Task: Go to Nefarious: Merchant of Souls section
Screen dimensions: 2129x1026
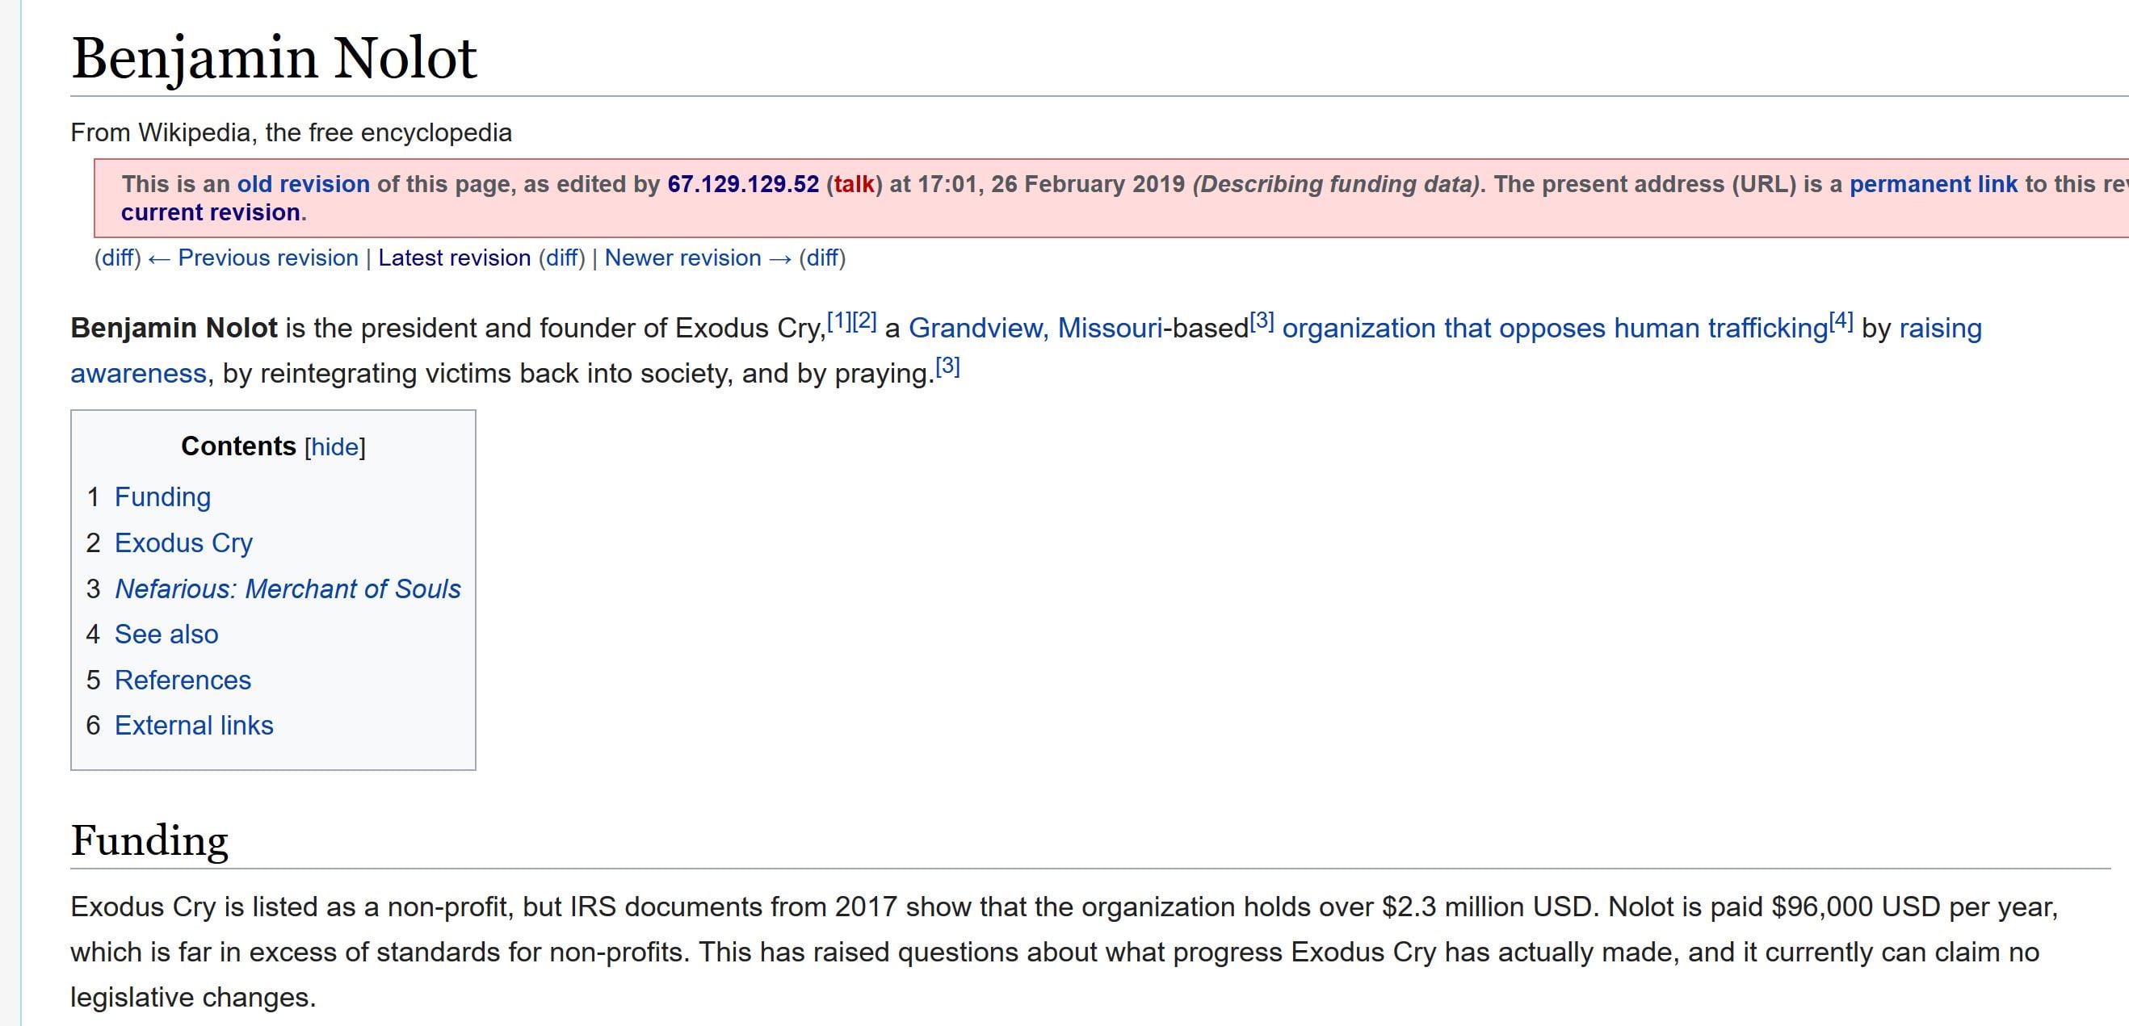Action: (287, 589)
